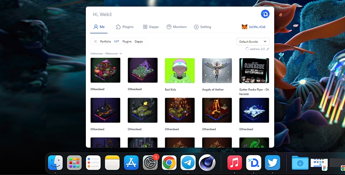Click the pencil edit icon near address 2/2
345x175 pixels.
pos(268,49)
